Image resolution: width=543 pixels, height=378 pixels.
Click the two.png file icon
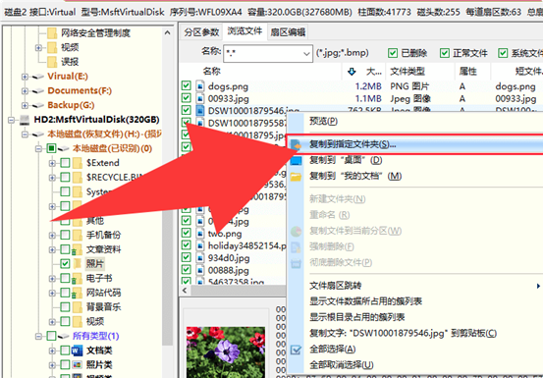pos(199,234)
